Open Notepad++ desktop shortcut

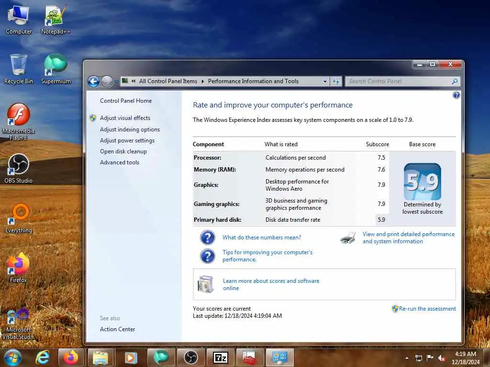pos(56,20)
